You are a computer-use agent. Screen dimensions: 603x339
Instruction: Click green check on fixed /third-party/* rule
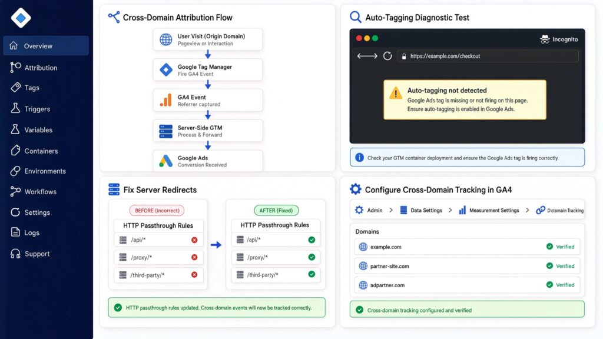[312, 274]
